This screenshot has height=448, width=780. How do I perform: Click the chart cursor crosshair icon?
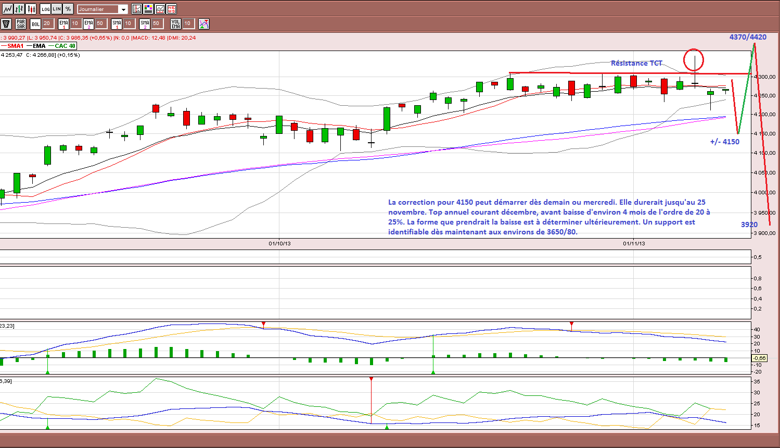(x=137, y=9)
